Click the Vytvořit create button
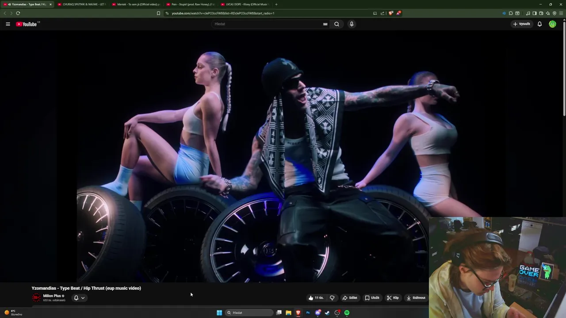Screen dimensions: 566x318 tap(522, 24)
